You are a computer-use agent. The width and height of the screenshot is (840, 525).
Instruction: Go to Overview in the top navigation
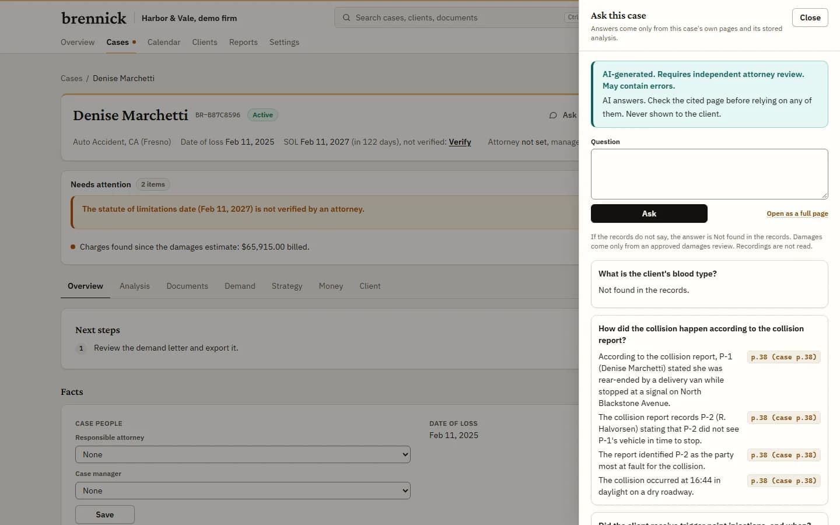point(78,42)
